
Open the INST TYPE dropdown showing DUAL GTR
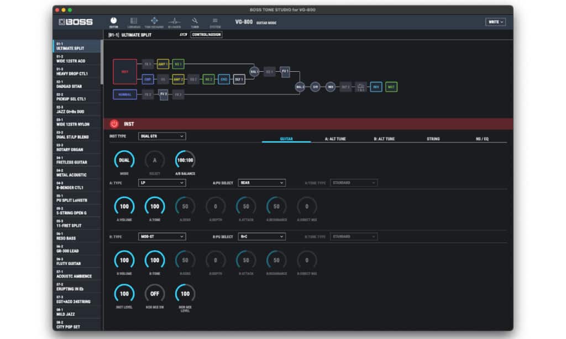click(162, 136)
